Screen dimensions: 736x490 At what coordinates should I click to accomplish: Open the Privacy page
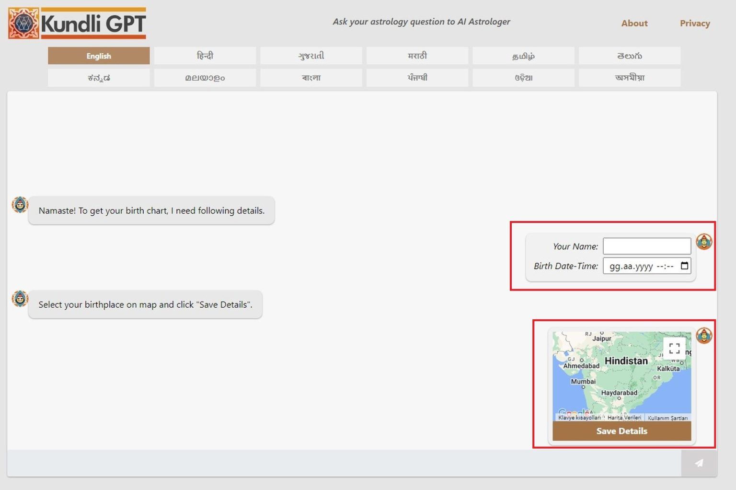695,23
